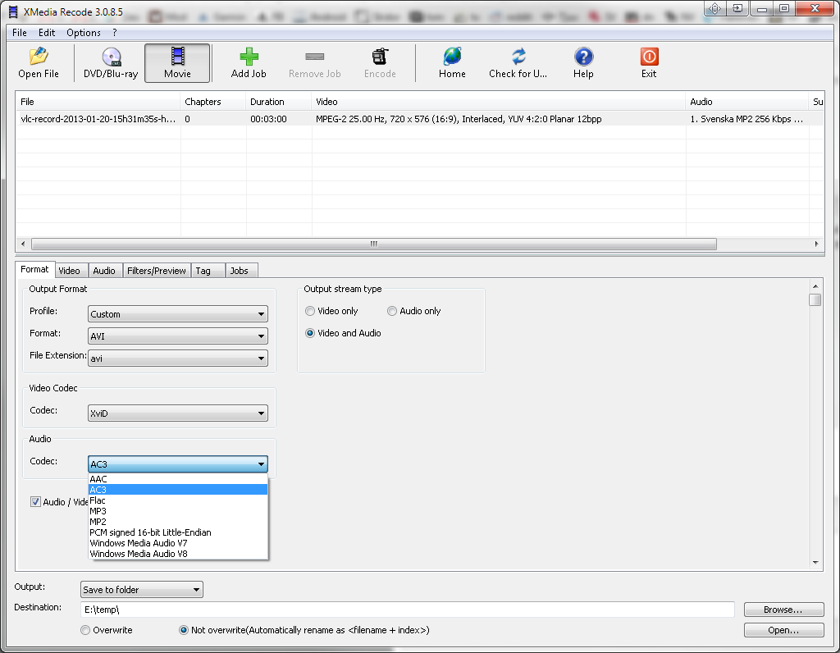Expand the Profile dropdown showing Custom

click(178, 314)
